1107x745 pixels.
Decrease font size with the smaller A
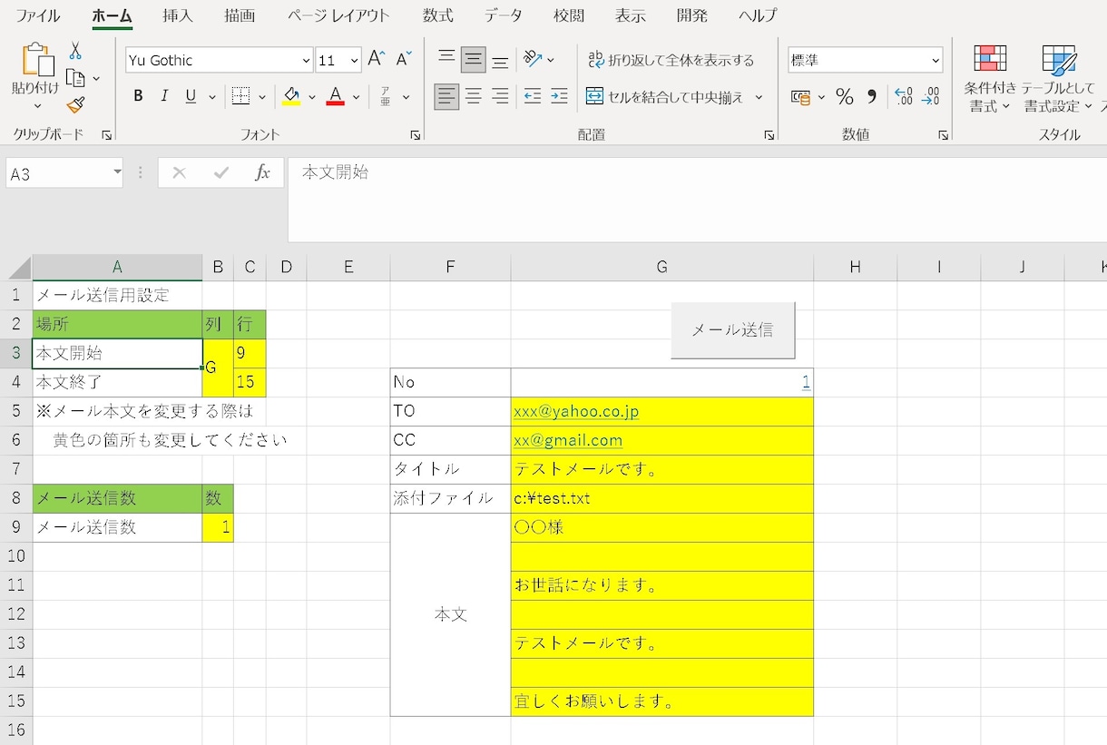pos(404,60)
